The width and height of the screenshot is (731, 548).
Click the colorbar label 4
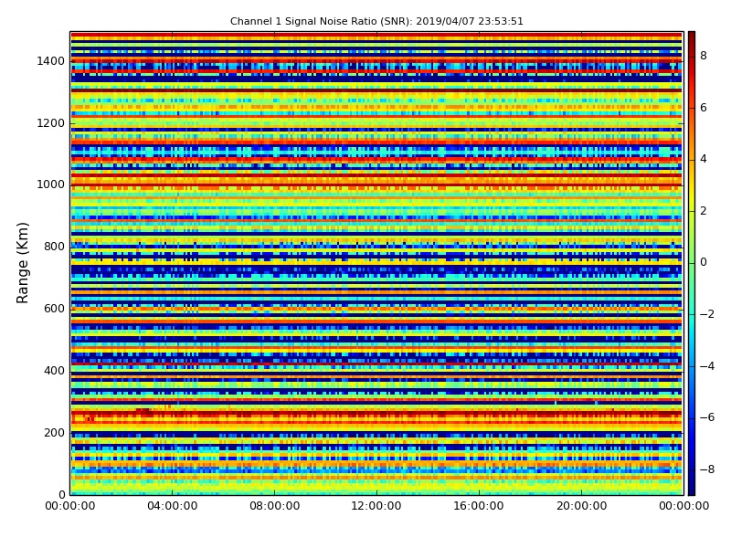[704, 159]
